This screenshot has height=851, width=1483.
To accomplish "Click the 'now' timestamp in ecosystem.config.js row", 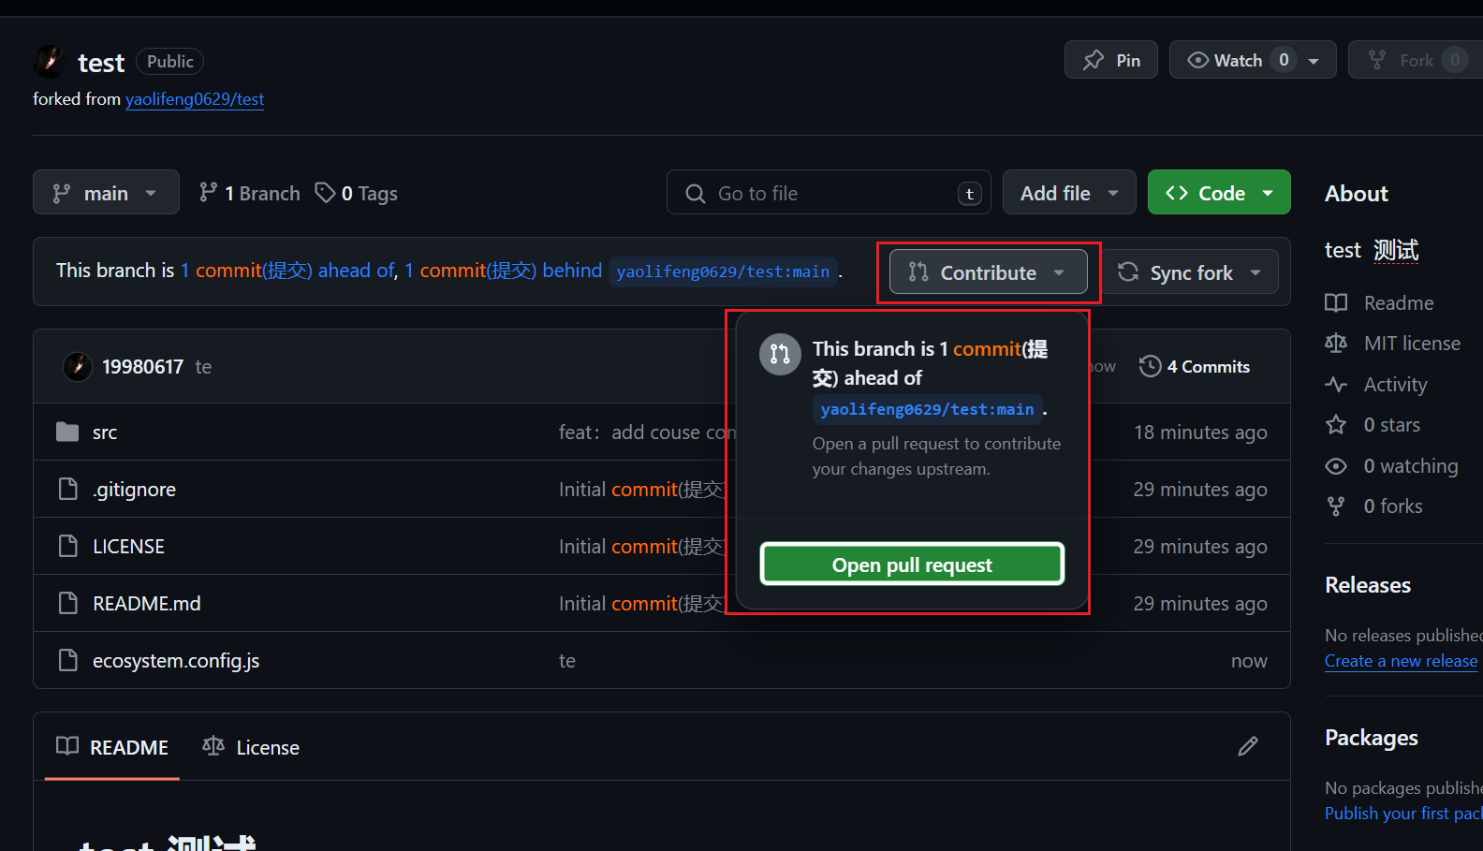I will coord(1249,661).
